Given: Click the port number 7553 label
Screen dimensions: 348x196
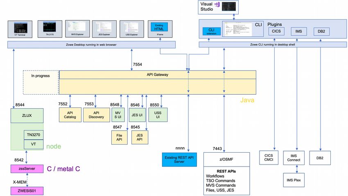Looking at the screenshot, I should [89, 104].
